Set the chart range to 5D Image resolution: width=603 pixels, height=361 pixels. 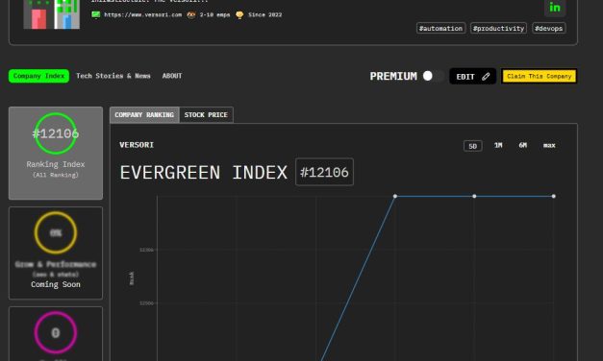(x=472, y=146)
